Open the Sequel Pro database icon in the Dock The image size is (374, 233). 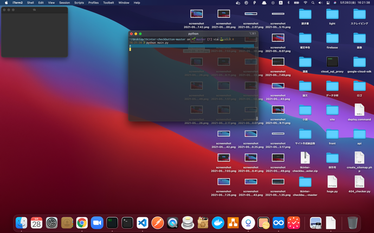[188, 223]
